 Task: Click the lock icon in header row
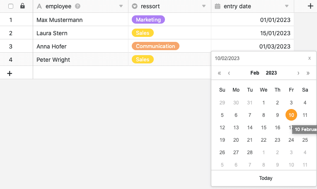pyautogui.click(x=22, y=6)
